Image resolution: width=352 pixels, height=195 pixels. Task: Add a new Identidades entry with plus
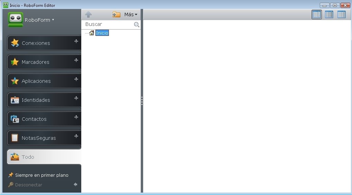(x=76, y=98)
